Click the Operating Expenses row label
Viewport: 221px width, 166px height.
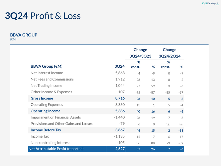coord(47,105)
